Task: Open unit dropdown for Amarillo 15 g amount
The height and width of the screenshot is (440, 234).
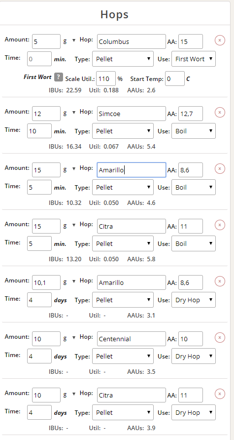Action: point(74,169)
